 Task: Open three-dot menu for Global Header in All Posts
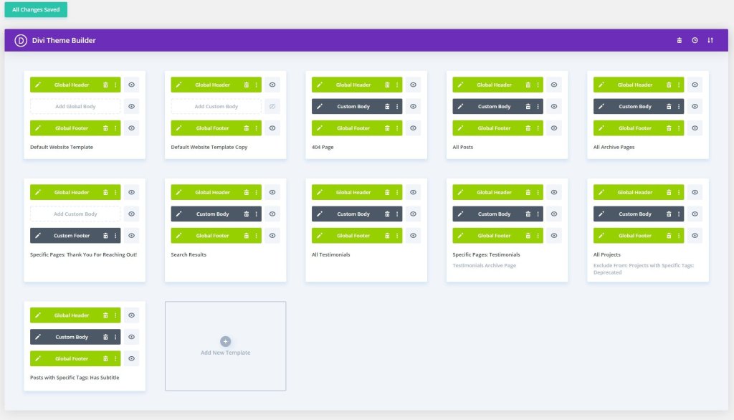(x=538, y=85)
